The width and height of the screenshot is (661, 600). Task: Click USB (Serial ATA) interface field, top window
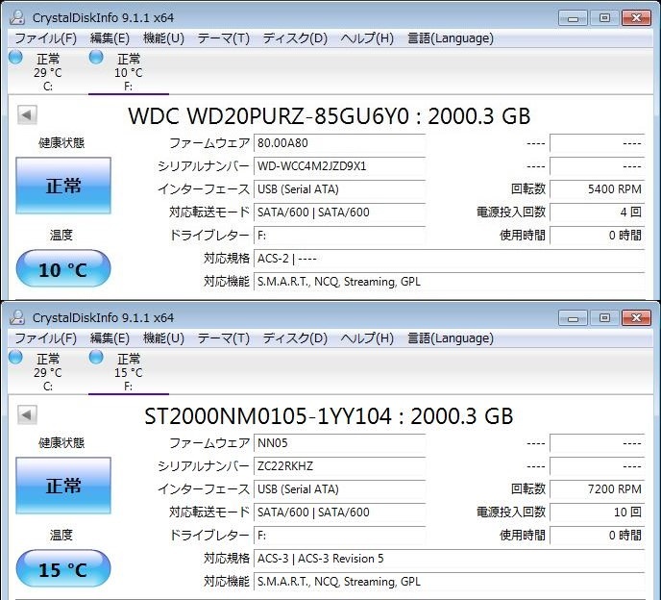339,189
